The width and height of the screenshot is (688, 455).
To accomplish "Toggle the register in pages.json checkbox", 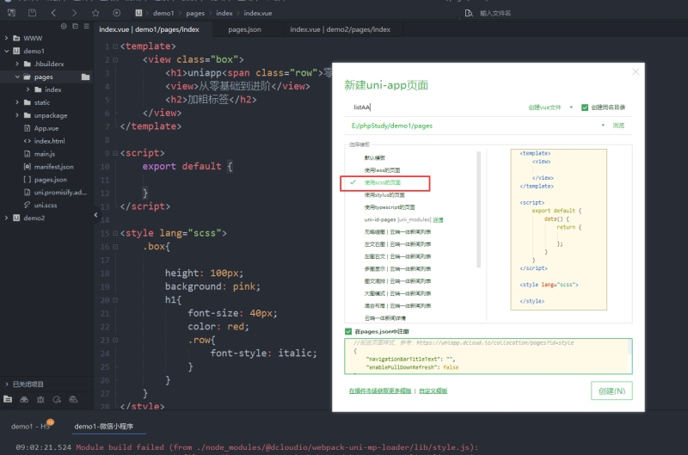I will pos(348,331).
